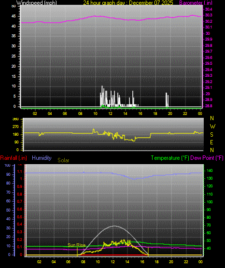Click the Humidity legend label
This screenshot has height=268, width=225.
[42, 158]
